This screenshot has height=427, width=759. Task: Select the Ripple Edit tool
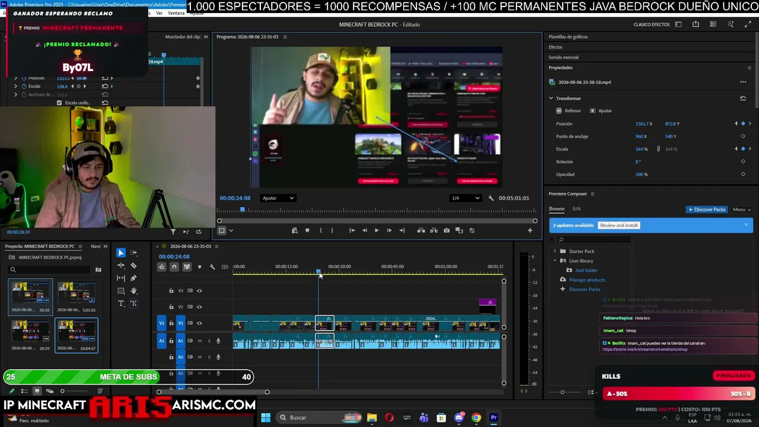tap(121, 266)
